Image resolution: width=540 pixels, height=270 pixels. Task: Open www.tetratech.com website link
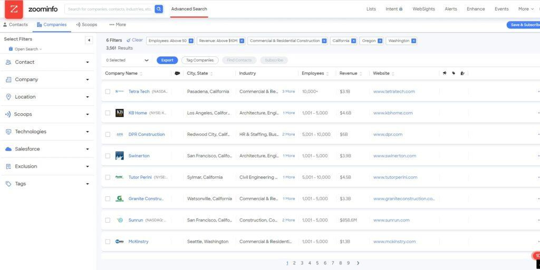[394, 92]
